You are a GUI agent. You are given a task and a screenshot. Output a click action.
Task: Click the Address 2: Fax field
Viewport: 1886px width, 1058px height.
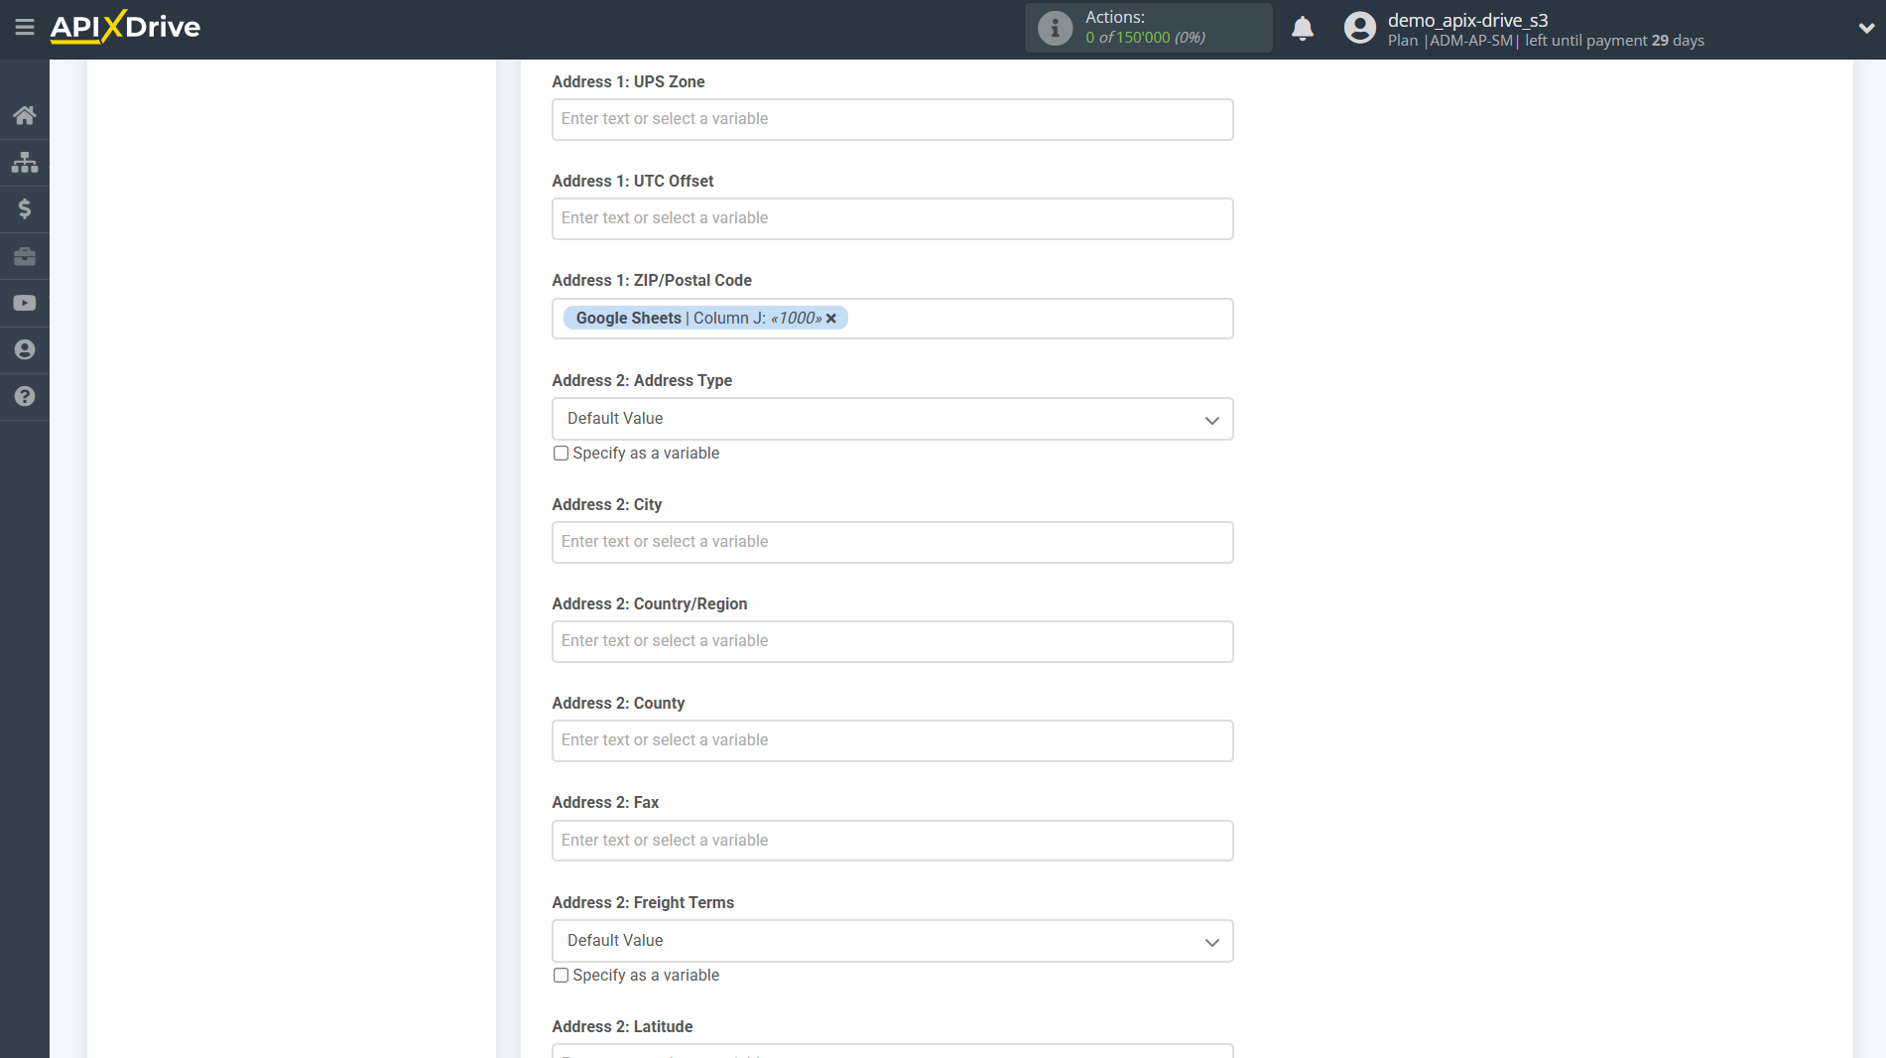click(x=892, y=841)
